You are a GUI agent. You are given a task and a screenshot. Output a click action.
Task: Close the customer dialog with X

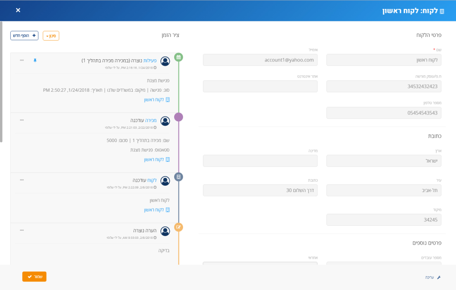tap(18, 10)
